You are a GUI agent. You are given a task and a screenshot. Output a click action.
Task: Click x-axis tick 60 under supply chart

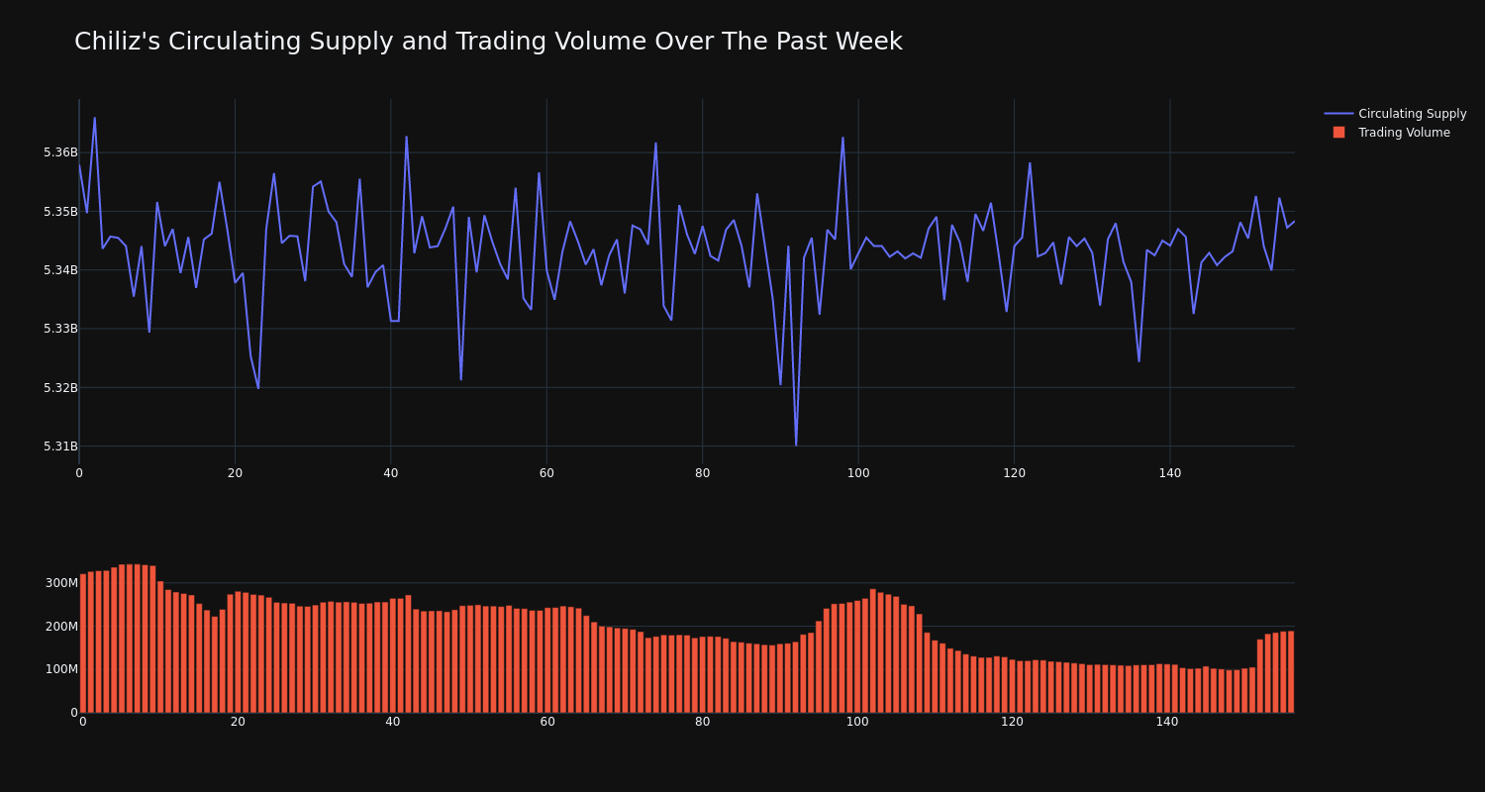tap(546, 473)
